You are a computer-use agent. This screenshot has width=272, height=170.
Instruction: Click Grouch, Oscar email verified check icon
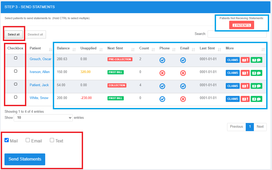tap(183, 60)
